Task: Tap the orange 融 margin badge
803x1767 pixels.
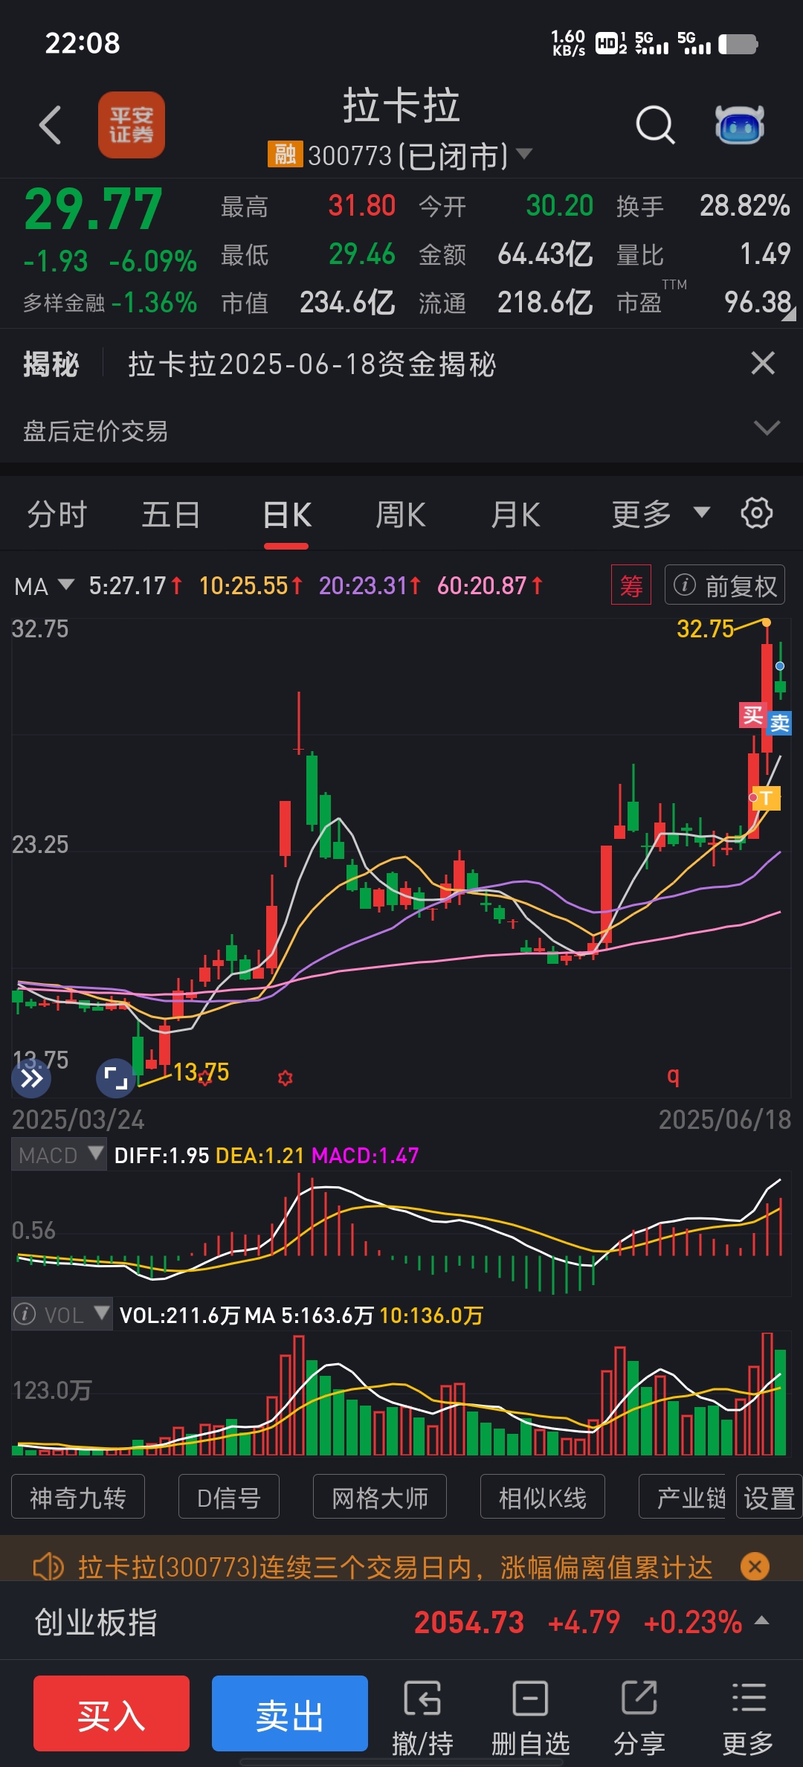Action: (286, 155)
